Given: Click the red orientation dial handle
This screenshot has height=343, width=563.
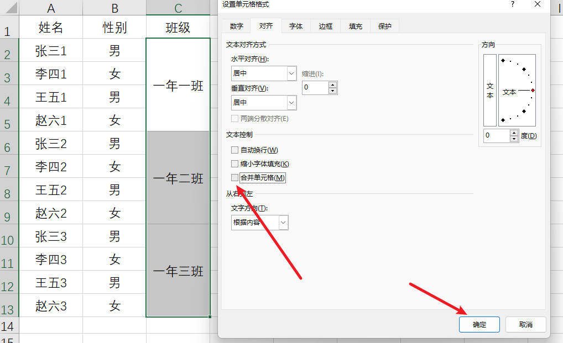Looking at the screenshot, I should point(533,90).
